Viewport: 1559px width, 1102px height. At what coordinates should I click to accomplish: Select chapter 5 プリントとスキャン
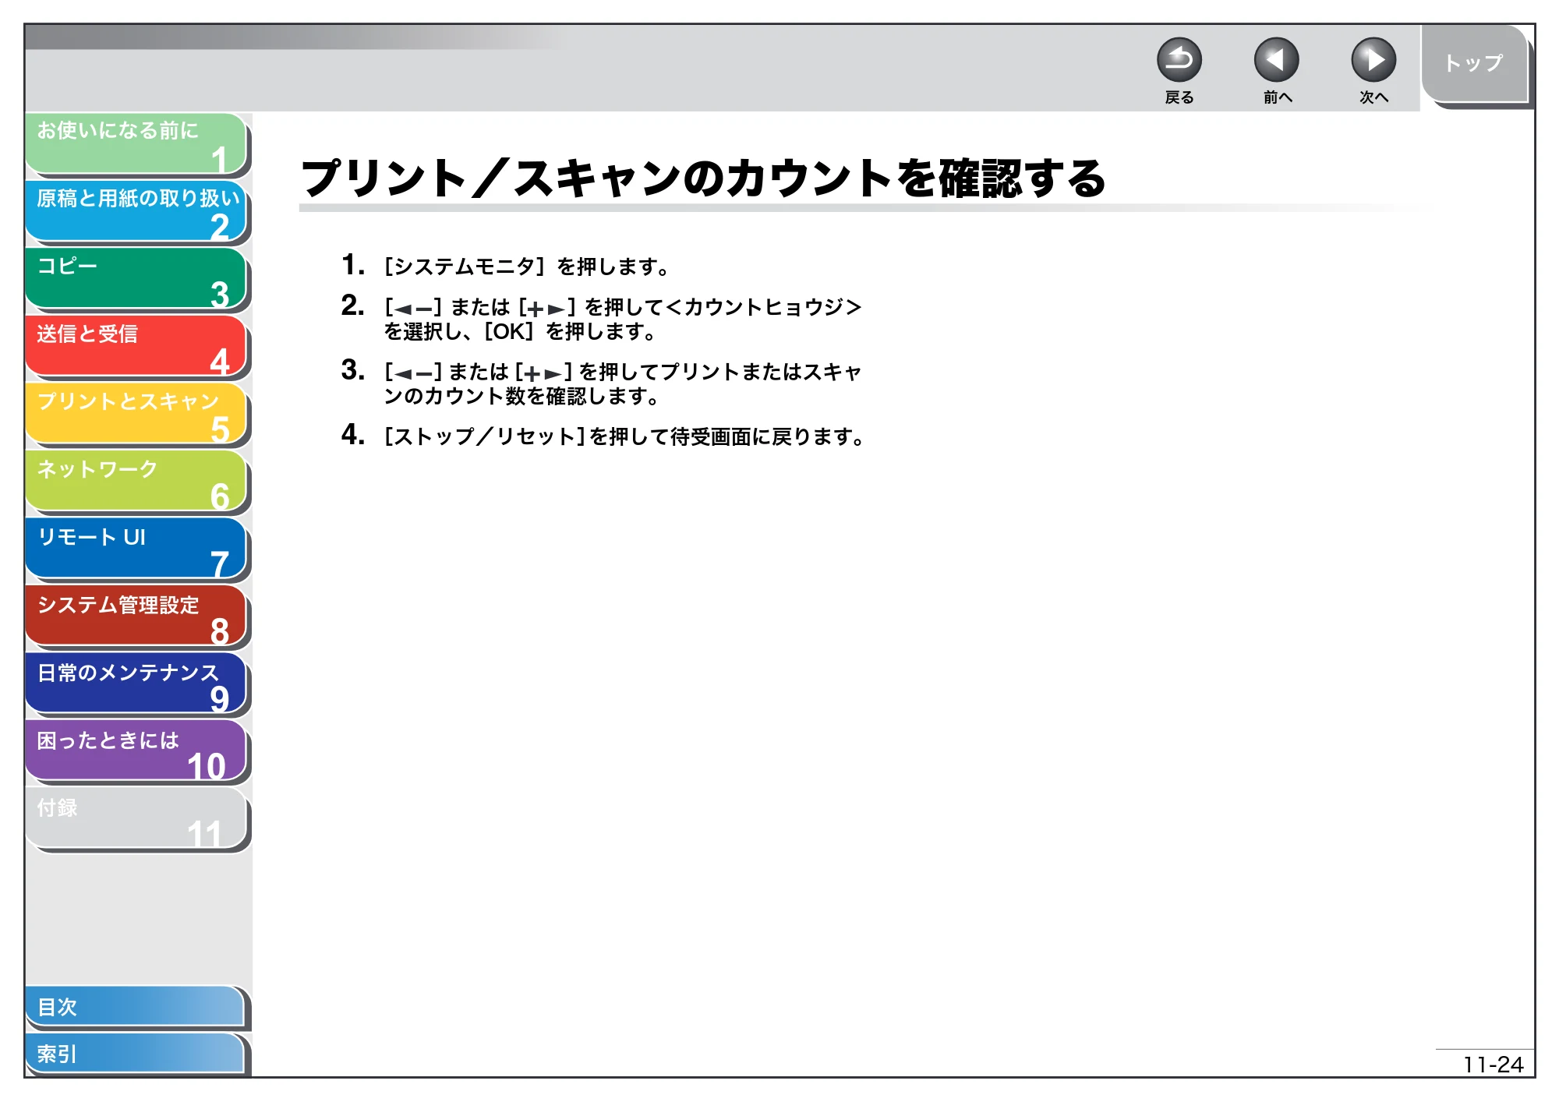tap(136, 414)
